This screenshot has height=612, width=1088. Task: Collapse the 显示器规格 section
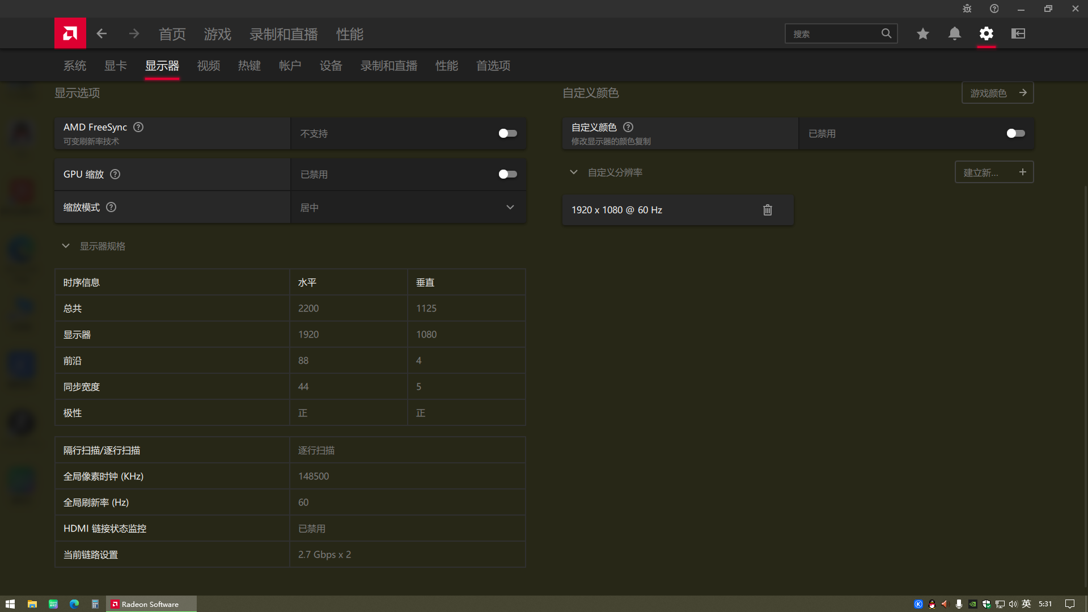[65, 246]
